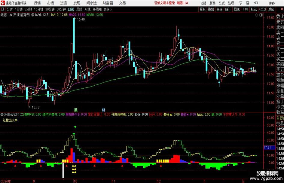Click the 10.76 low price label
The image size is (284, 183).
35,107
